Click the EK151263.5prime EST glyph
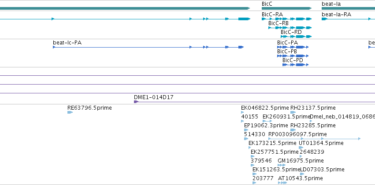The image size is (375, 185). (254, 174)
